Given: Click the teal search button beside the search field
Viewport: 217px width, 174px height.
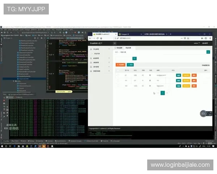Looking at the screenshot, I should click(x=135, y=58).
